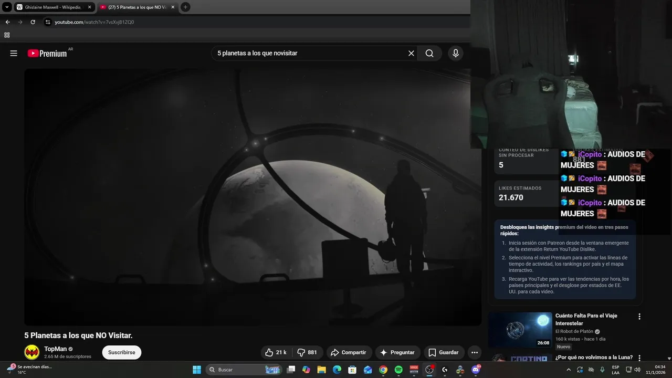Open Microsoft Store from taskbar
The image size is (672, 378).
click(352, 370)
